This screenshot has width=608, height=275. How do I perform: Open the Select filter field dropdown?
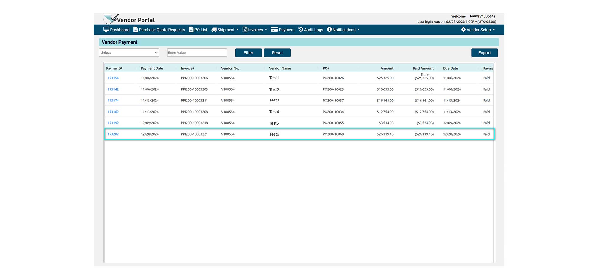pyautogui.click(x=129, y=52)
